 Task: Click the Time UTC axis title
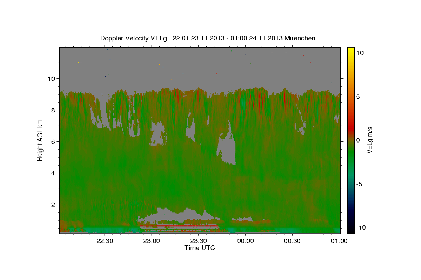pyautogui.click(x=200, y=248)
